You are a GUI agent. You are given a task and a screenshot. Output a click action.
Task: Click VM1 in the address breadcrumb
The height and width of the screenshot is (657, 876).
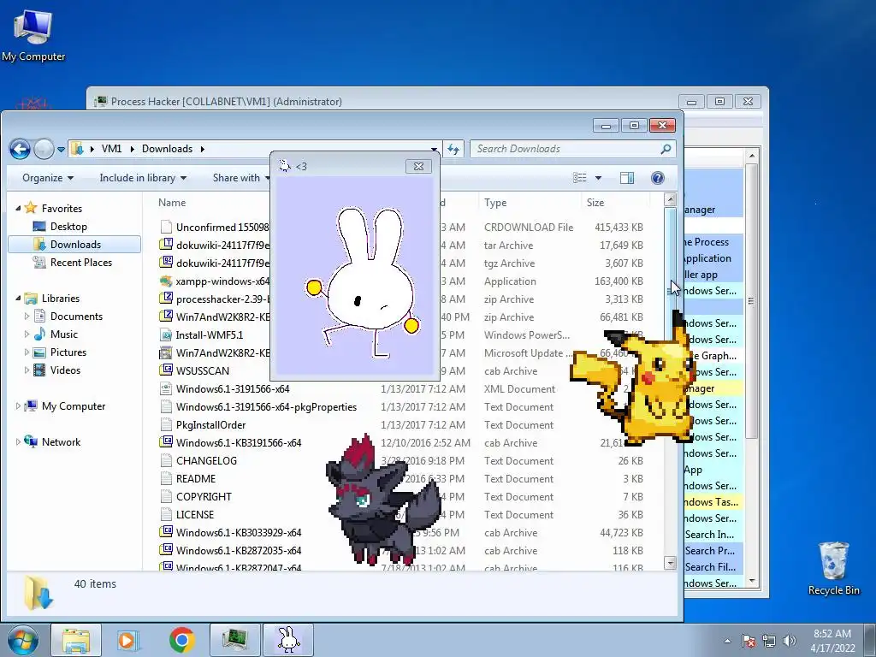tap(111, 149)
